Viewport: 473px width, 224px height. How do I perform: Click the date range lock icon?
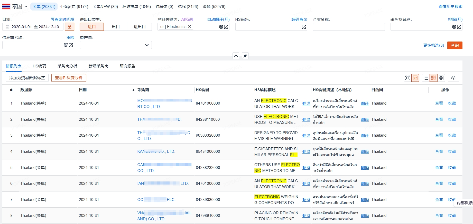pyautogui.click(x=69, y=27)
